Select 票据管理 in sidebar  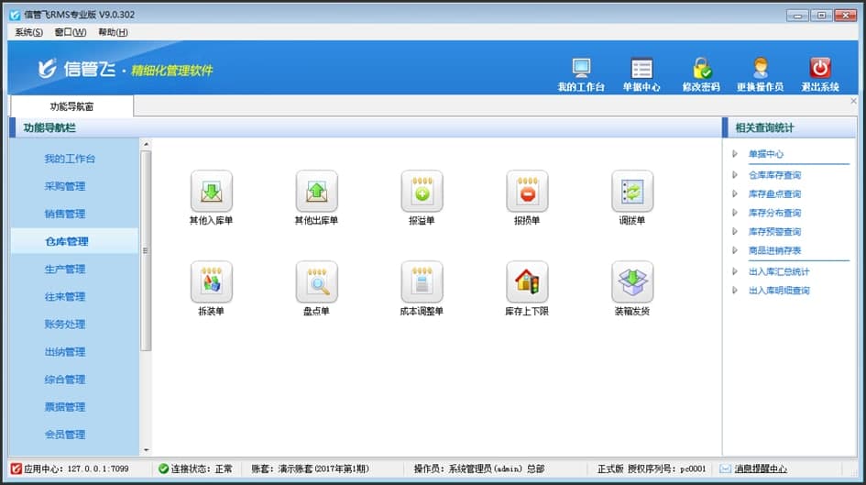[65, 407]
